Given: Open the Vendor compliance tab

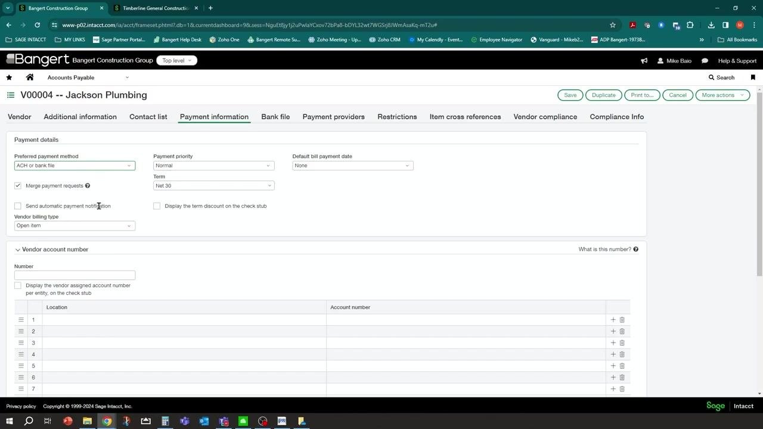Looking at the screenshot, I should coord(545,117).
